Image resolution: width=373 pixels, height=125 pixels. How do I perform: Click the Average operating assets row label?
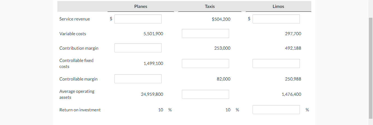(x=77, y=94)
